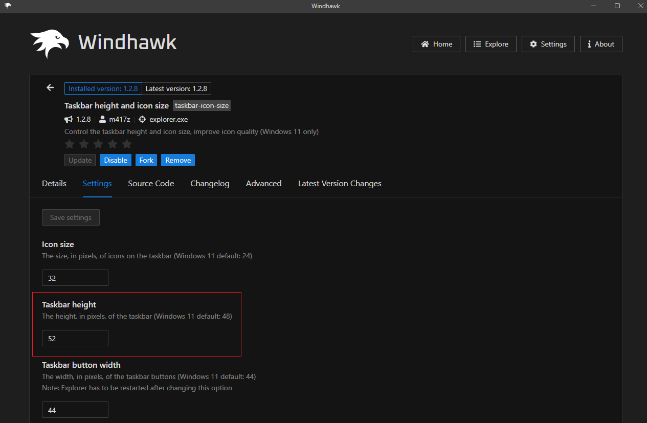Click the gear icon on the Settings button
Image resolution: width=647 pixels, height=423 pixels.
point(533,44)
